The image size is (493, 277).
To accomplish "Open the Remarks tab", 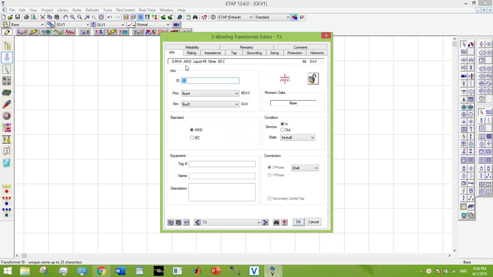I will [x=246, y=47].
